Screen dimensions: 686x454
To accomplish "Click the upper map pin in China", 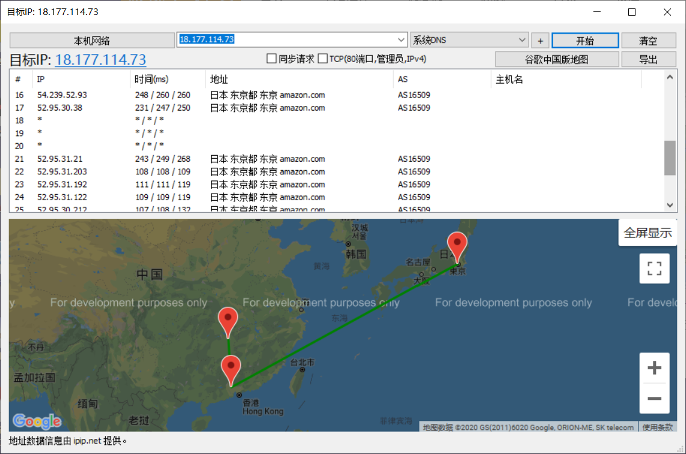I will pyautogui.click(x=228, y=321).
